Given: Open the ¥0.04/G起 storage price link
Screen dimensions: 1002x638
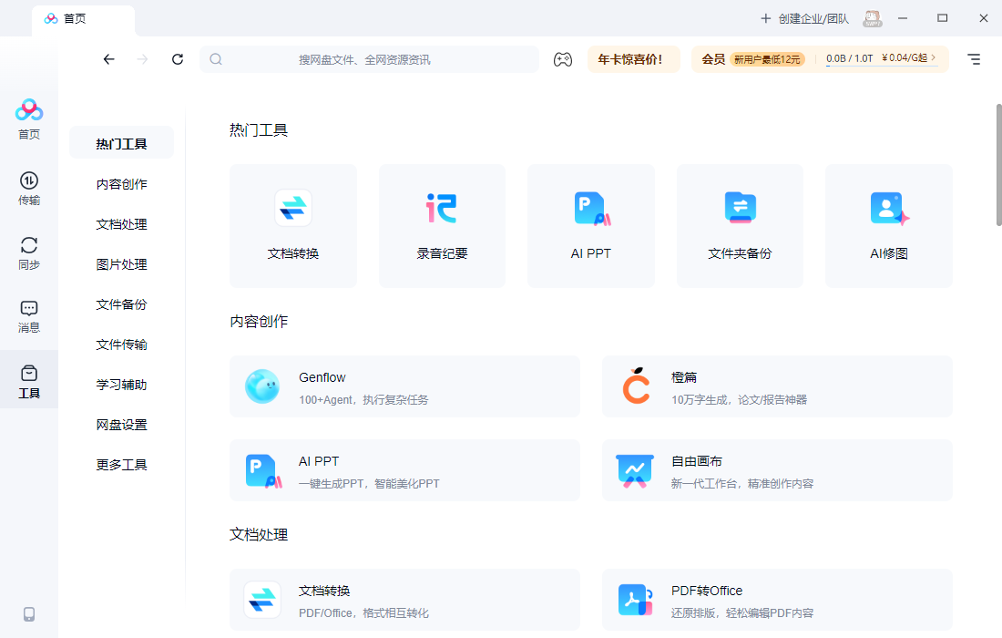Looking at the screenshot, I should pos(908,58).
